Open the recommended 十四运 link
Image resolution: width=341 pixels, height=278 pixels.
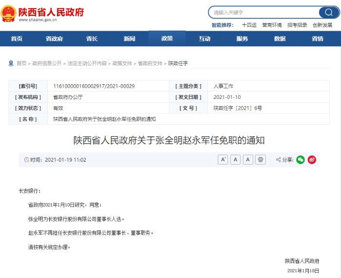tap(249, 25)
